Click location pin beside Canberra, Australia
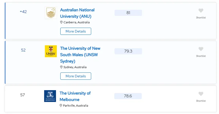This screenshot has height=114, width=219. [x=61, y=22]
